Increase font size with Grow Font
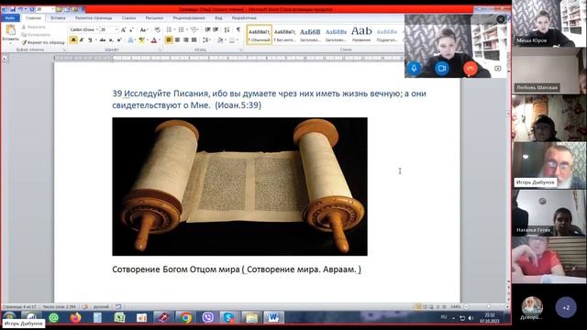 (123, 29)
